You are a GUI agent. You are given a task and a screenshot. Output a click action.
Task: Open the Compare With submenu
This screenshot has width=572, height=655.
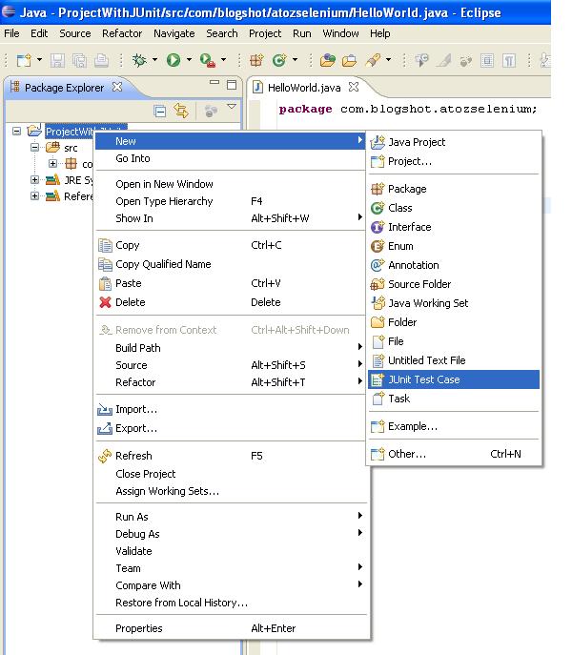click(x=231, y=585)
